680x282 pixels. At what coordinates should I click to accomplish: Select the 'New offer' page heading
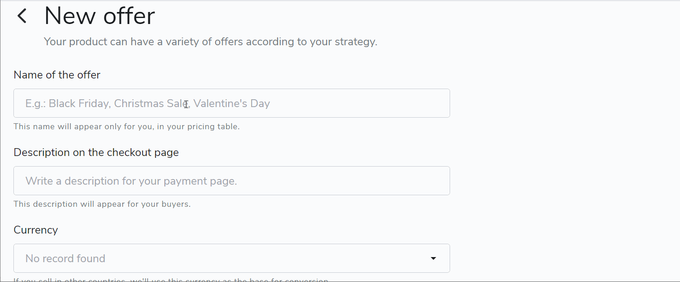pos(99,16)
